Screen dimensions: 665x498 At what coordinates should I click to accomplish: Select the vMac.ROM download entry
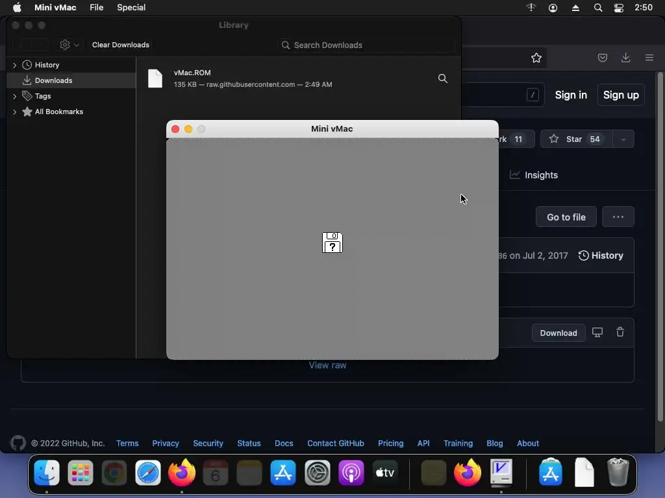(298, 78)
